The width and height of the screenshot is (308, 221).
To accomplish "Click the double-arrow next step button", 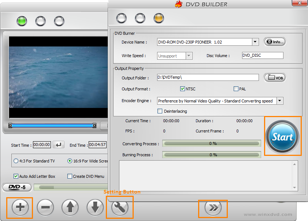I will pos(213,208).
